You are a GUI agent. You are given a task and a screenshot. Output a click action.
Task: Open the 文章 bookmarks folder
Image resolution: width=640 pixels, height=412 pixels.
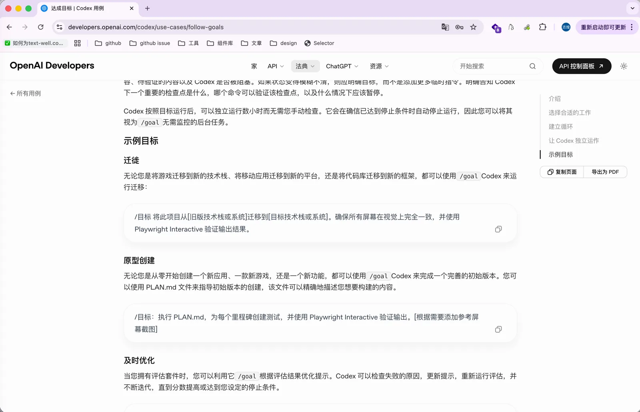[252, 43]
